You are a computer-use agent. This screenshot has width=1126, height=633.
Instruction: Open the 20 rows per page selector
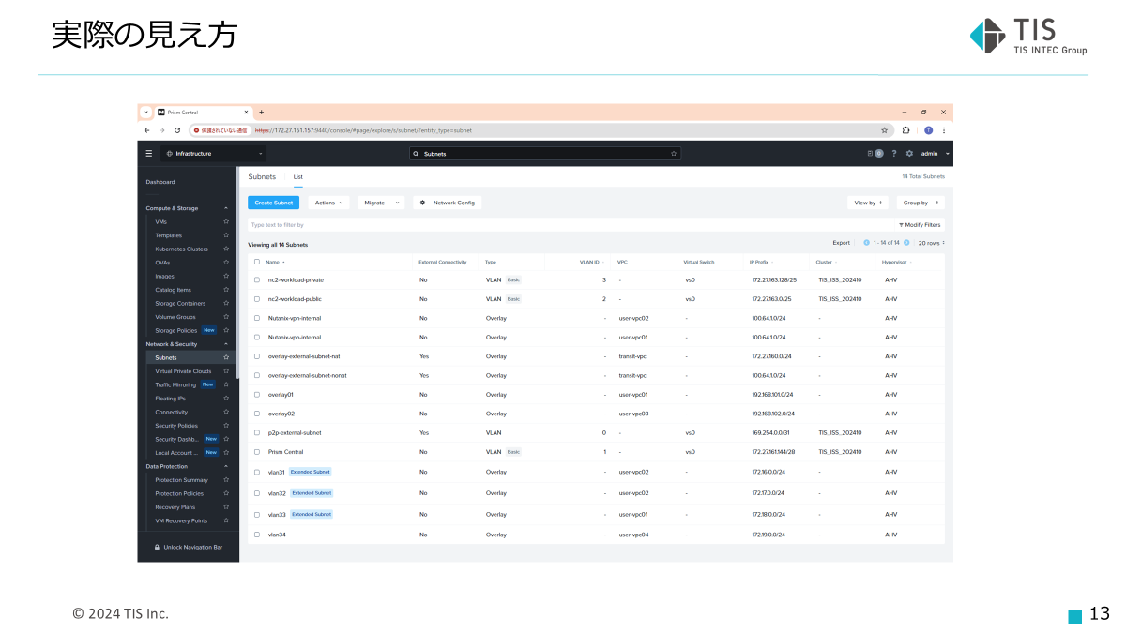[931, 243]
